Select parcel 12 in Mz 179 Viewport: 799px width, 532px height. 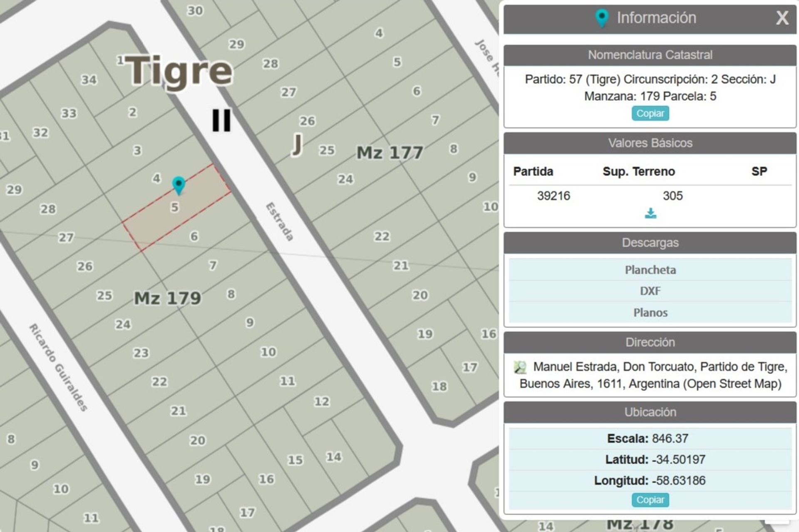pos(321,402)
